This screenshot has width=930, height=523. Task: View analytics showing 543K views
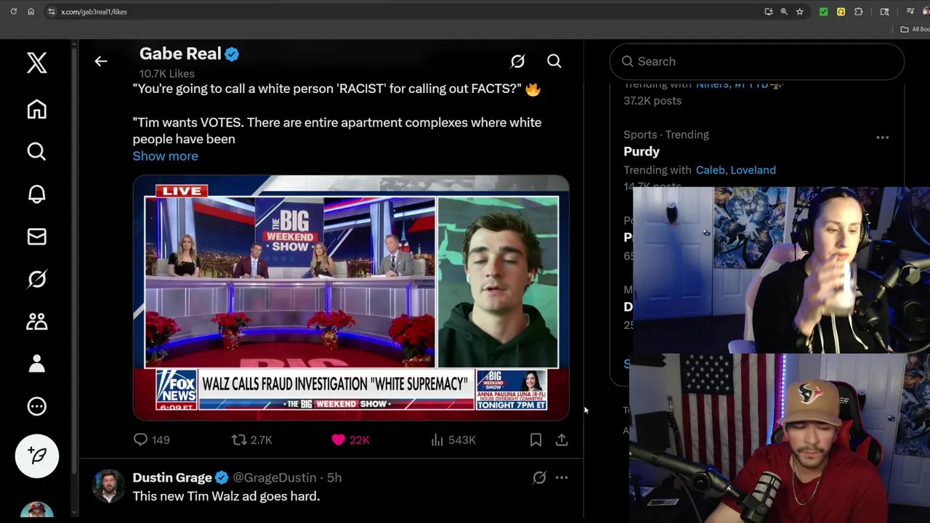[x=453, y=439]
